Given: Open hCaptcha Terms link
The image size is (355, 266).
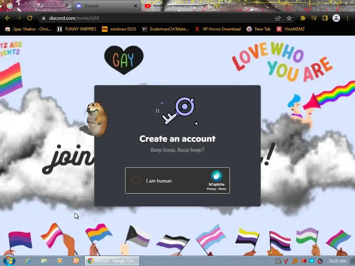Looking at the screenshot, I should click(222, 189).
